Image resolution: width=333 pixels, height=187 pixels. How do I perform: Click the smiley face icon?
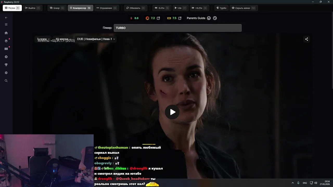click(209, 18)
